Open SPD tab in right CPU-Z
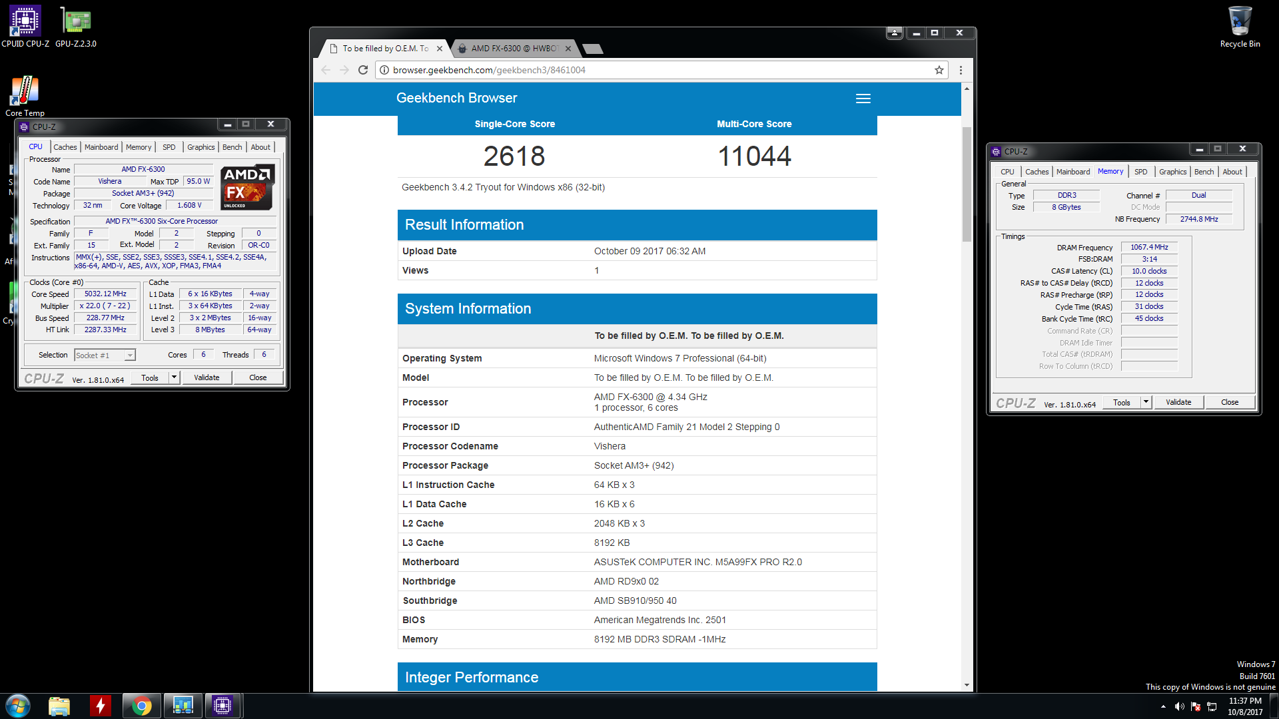Viewport: 1279px width, 719px height. (1141, 172)
